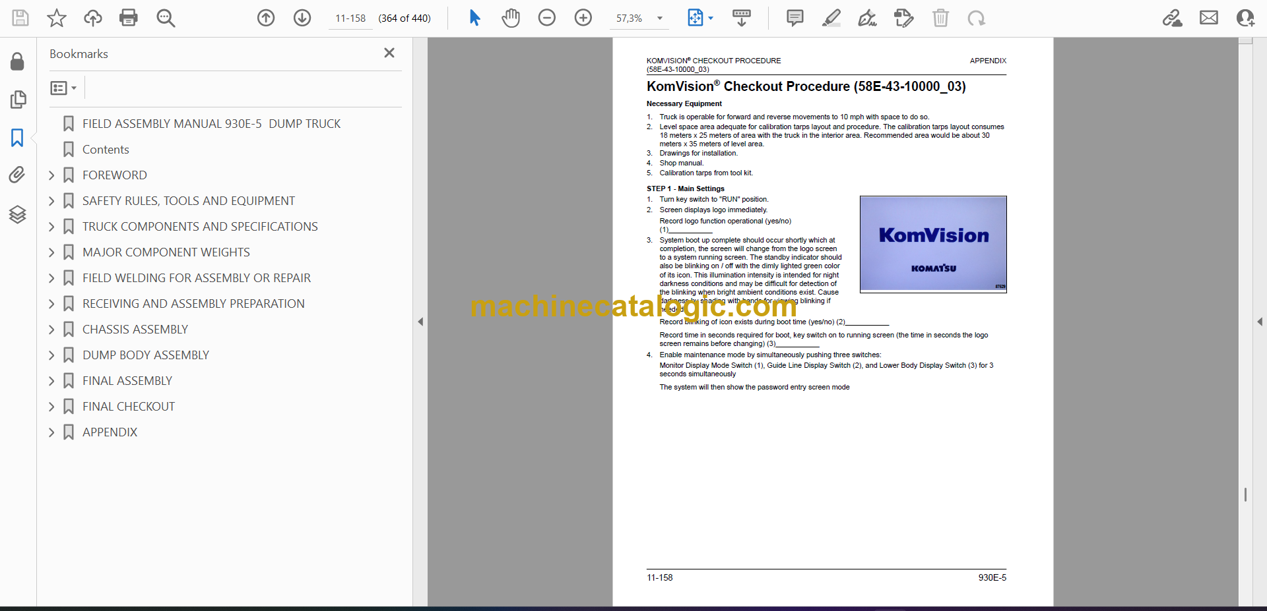Viewport: 1267px width, 611px height.
Task: Click the page number field 11-158
Action: pos(350,18)
